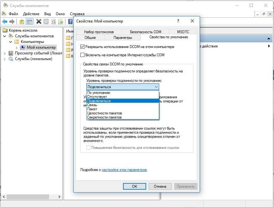The height and width of the screenshot is (208, 274).
Task: Enable 'Включить на компьютере Интернет-службы COM' checkbox
Action: [83, 55]
